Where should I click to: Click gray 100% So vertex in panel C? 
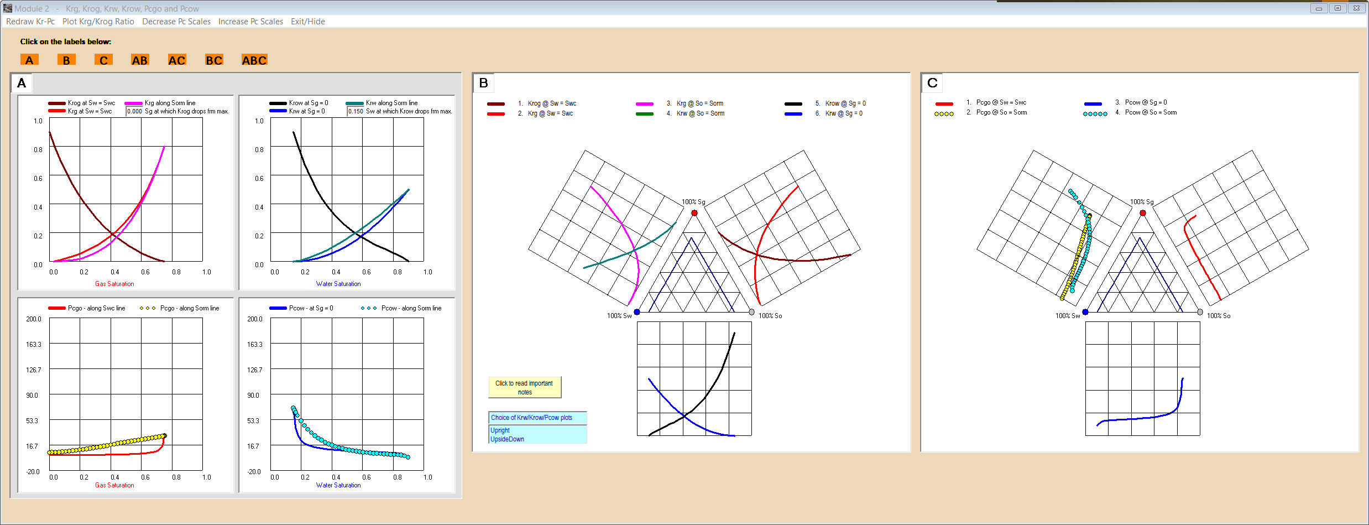[x=1200, y=312]
